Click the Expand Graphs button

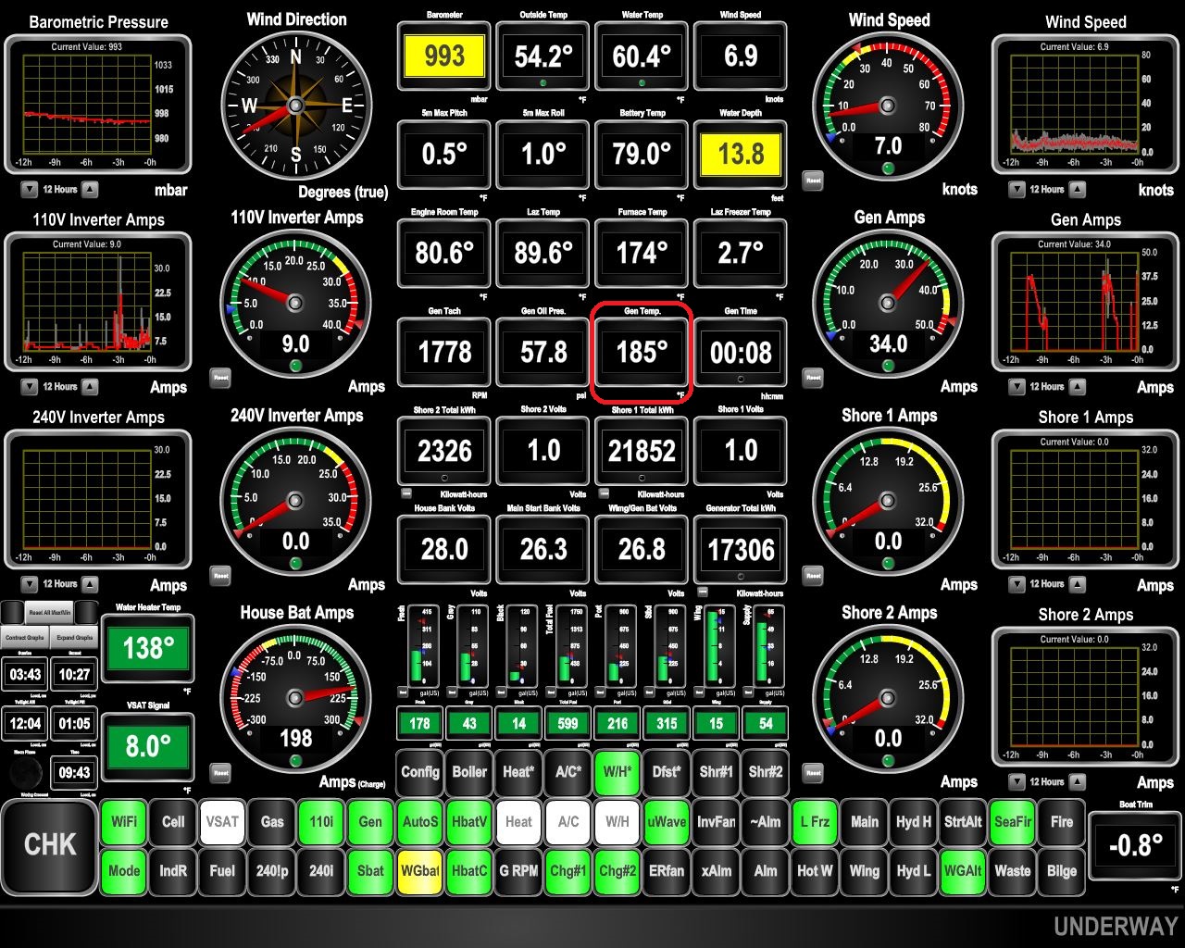[x=74, y=637]
